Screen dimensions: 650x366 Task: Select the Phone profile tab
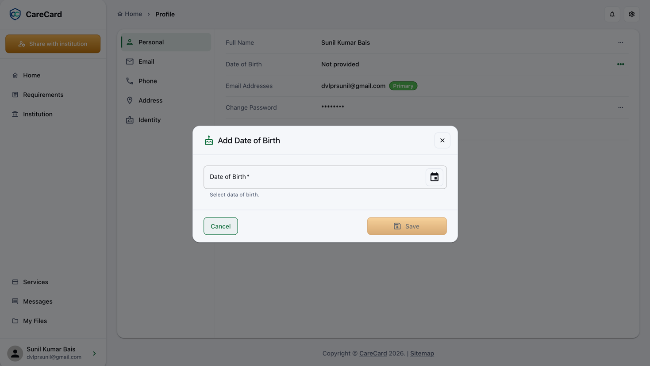(x=166, y=81)
